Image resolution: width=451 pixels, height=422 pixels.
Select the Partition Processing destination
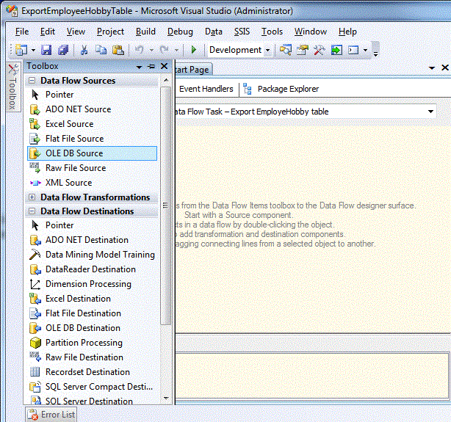click(x=84, y=343)
